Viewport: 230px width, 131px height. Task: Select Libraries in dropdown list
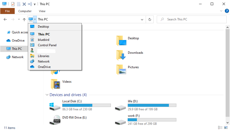(55, 56)
